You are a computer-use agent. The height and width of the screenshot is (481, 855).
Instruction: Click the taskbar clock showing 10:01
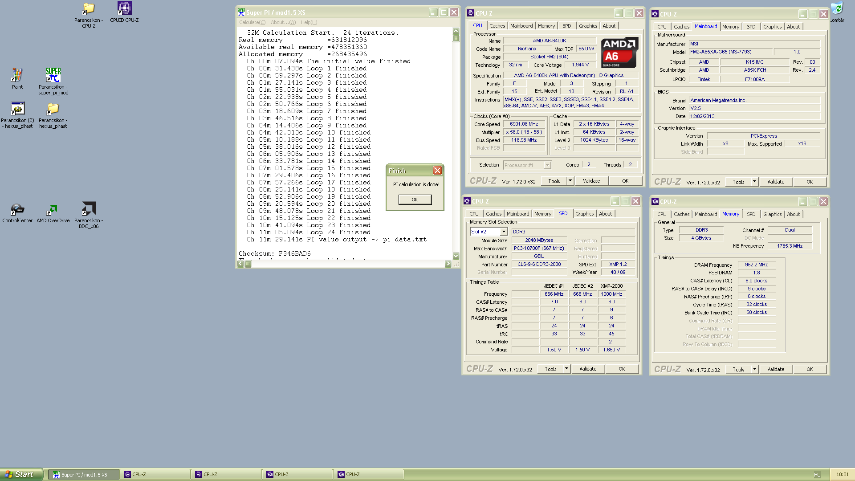(842, 475)
